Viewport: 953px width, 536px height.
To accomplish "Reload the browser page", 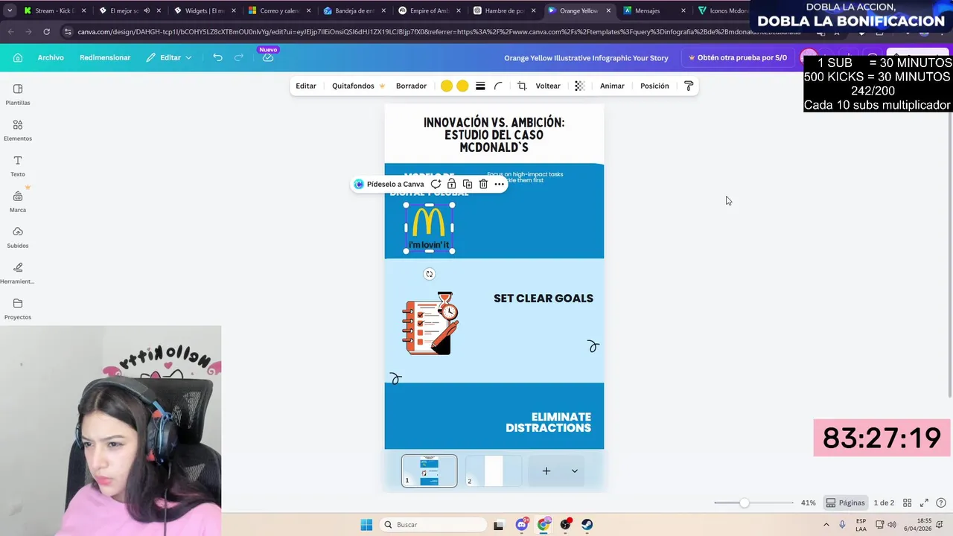I will tap(46, 32).
